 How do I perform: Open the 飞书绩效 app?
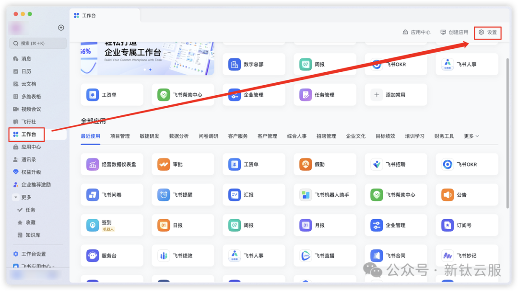(x=183, y=256)
